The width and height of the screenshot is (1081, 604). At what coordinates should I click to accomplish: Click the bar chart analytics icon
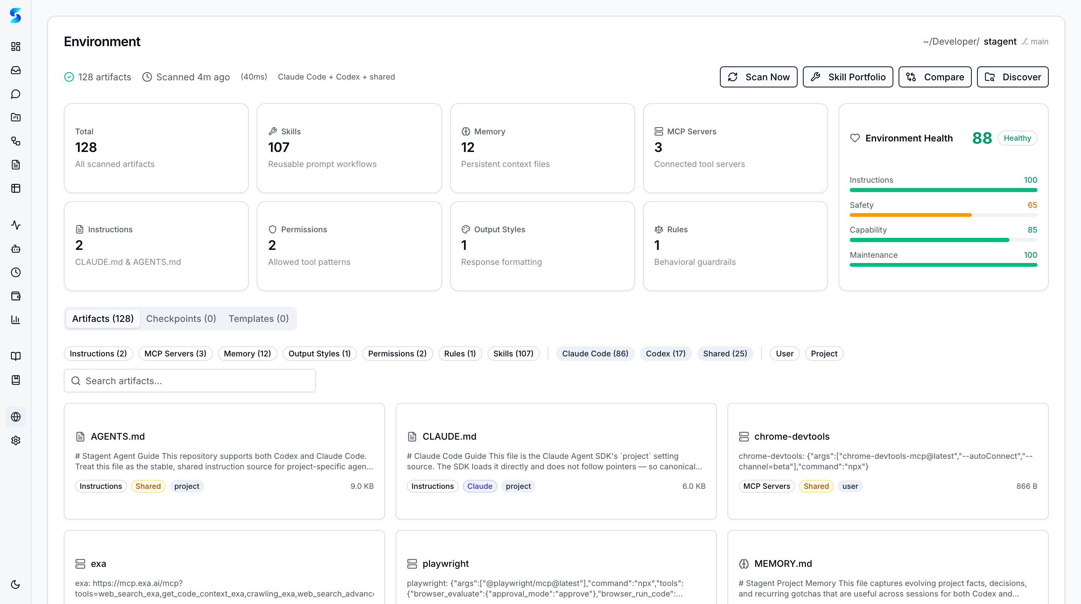15,320
